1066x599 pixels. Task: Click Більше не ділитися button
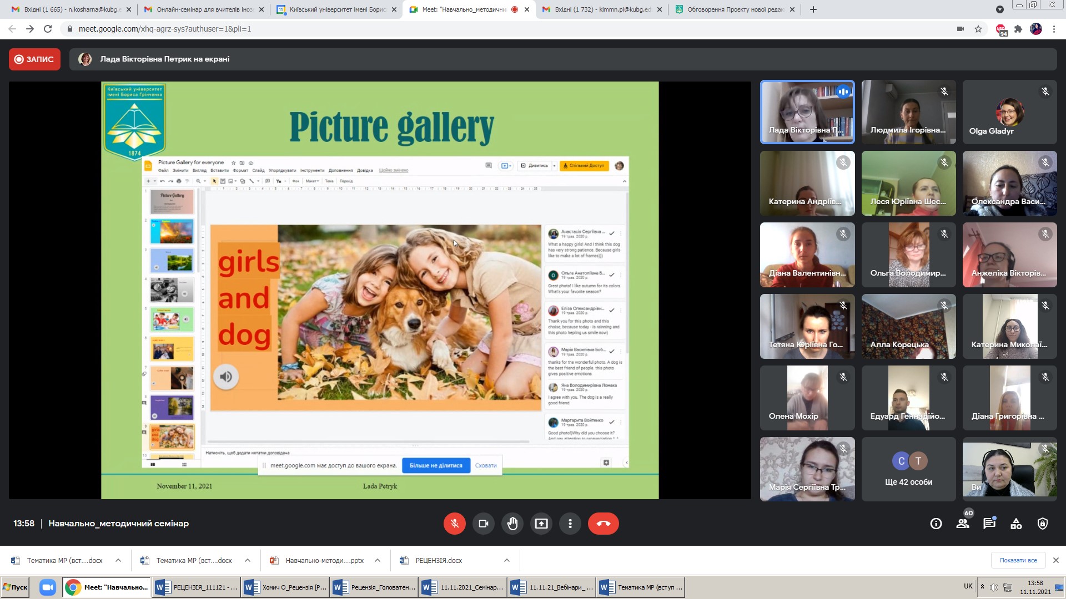pyautogui.click(x=436, y=465)
